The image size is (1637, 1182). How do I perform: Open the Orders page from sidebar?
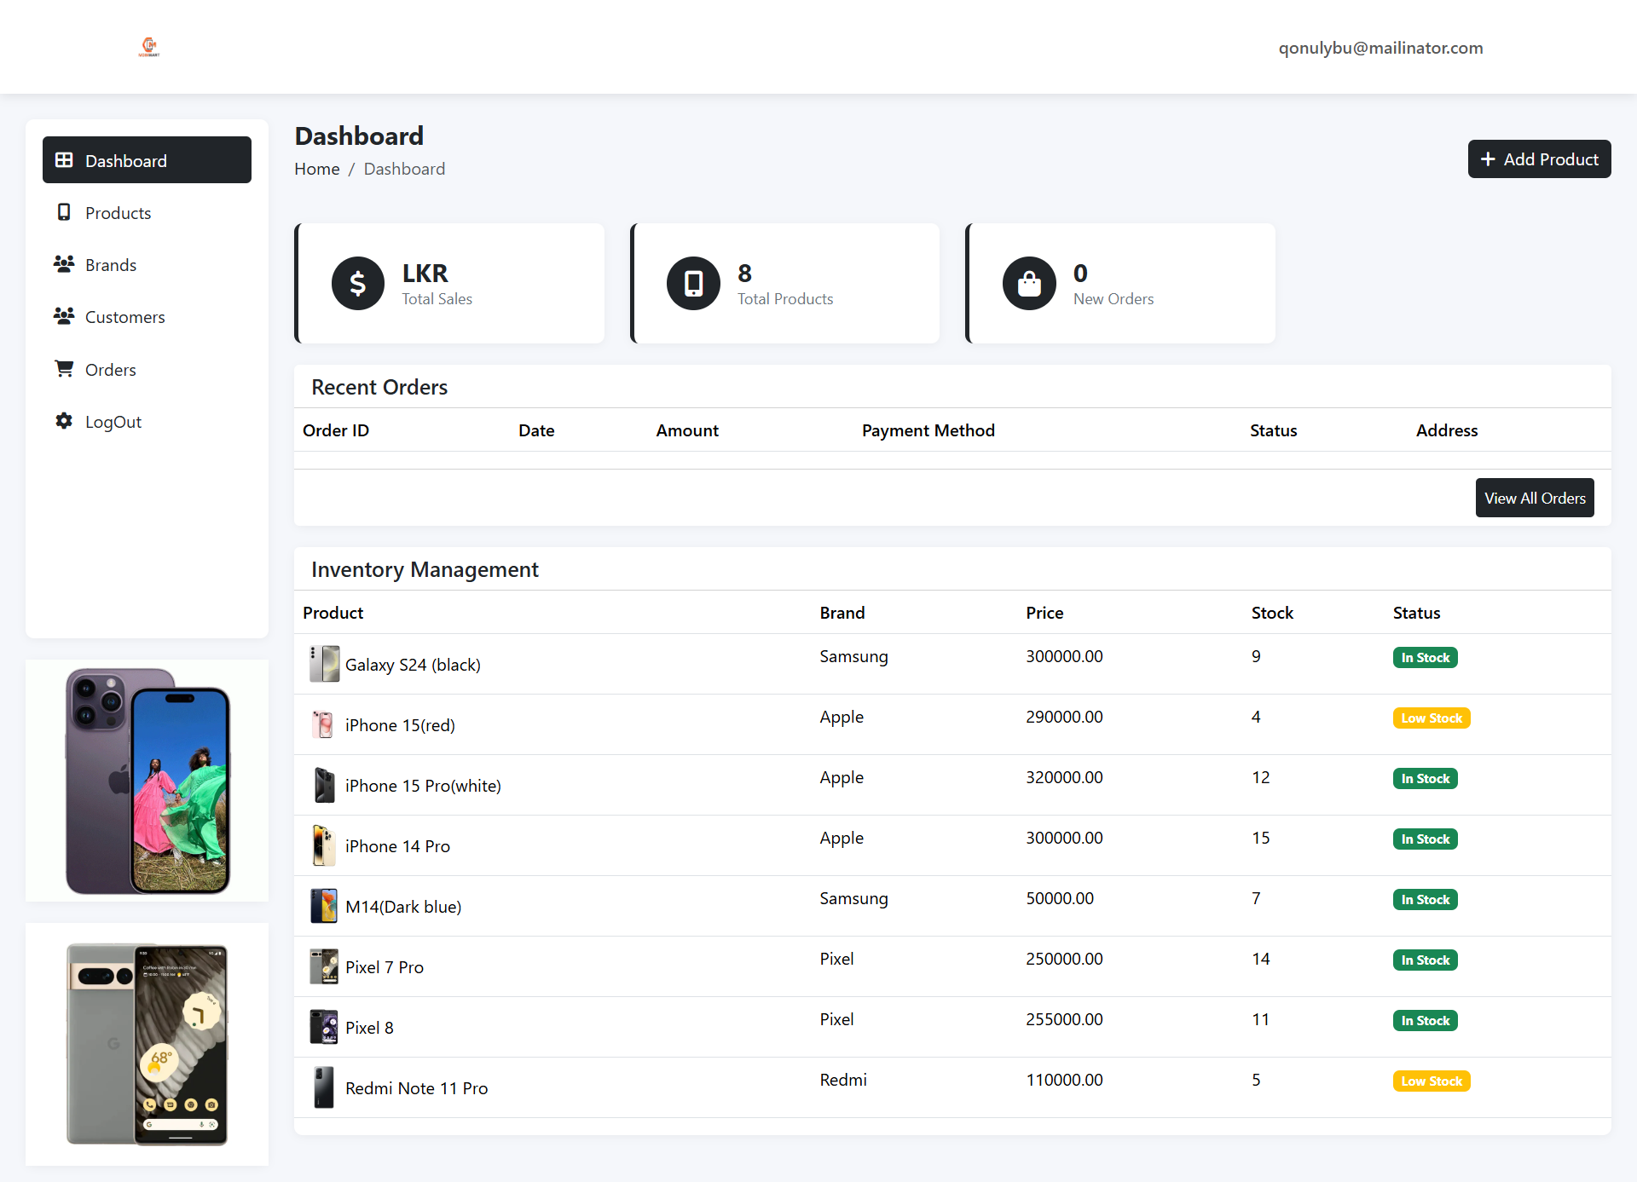click(147, 369)
